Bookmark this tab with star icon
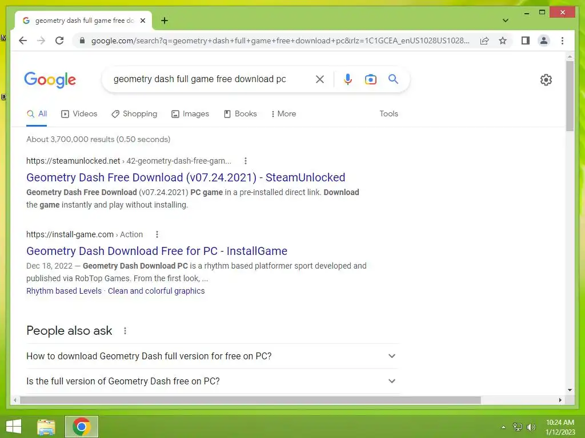 point(503,40)
